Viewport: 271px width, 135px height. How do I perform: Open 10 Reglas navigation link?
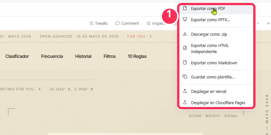pyautogui.click(x=137, y=56)
